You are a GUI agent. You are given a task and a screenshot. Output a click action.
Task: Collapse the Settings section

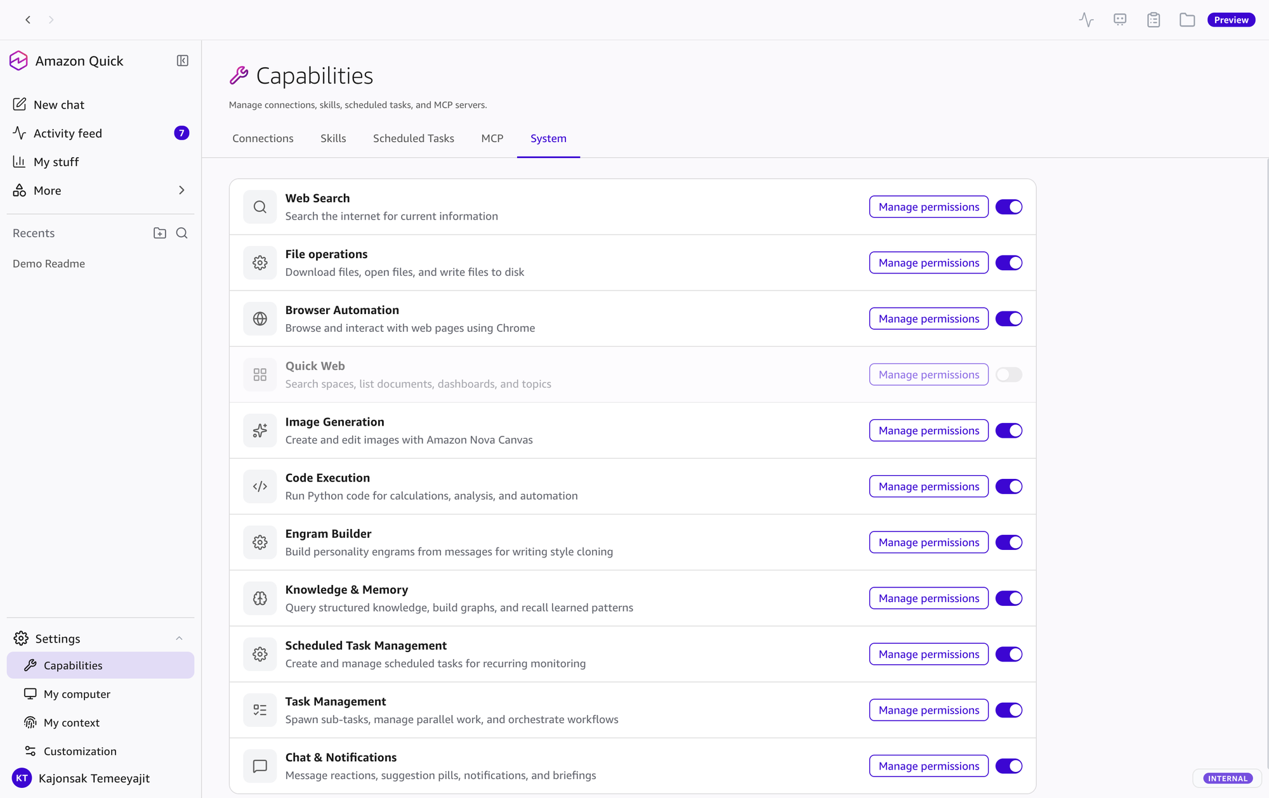[x=179, y=639]
